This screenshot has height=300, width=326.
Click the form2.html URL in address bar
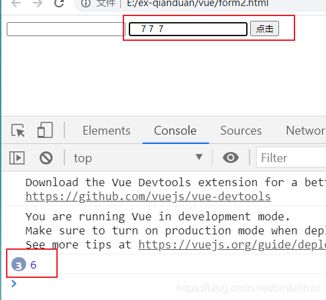coord(197,3)
